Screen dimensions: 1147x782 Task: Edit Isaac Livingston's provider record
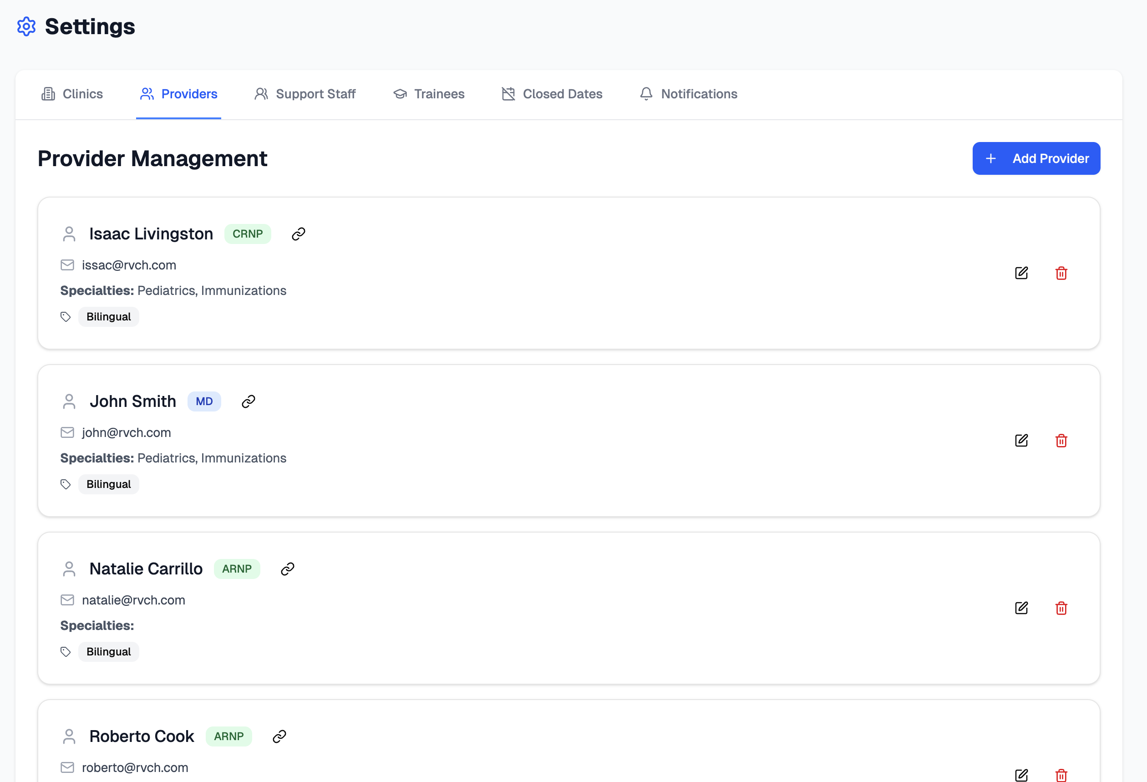(x=1021, y=273)
